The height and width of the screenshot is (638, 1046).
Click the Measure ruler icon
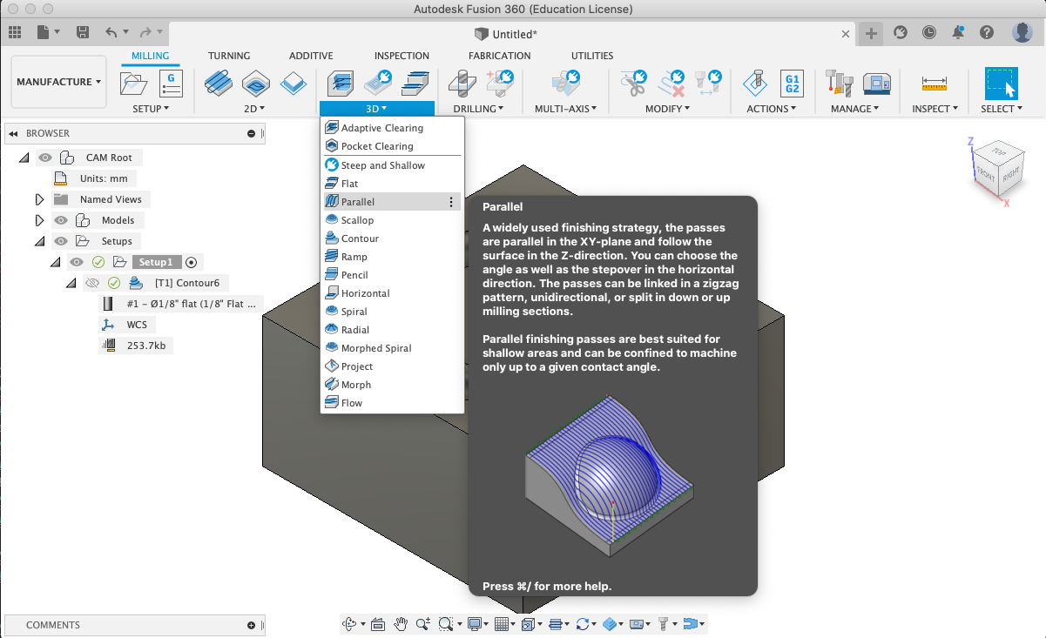[934, 84]
